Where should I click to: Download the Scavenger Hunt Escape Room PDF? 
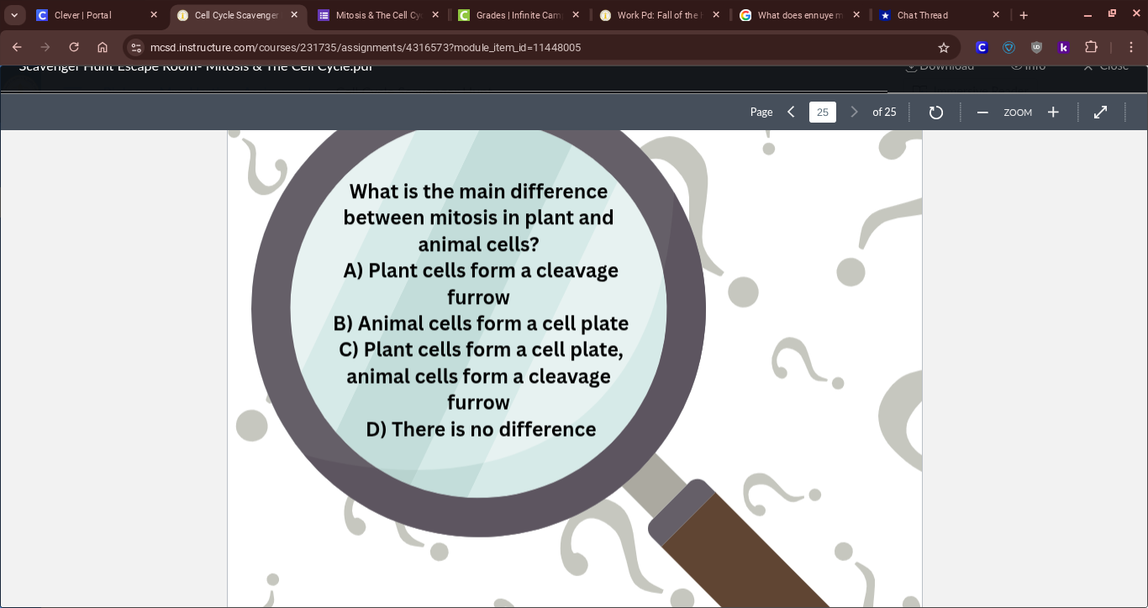point(939,66)
